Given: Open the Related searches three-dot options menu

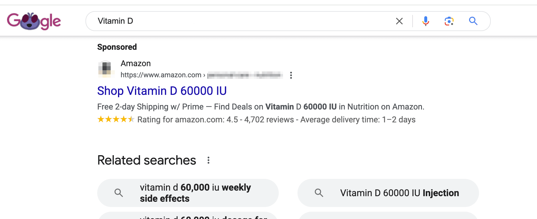Looking at the screenshot, I should (x=208, y=160).
